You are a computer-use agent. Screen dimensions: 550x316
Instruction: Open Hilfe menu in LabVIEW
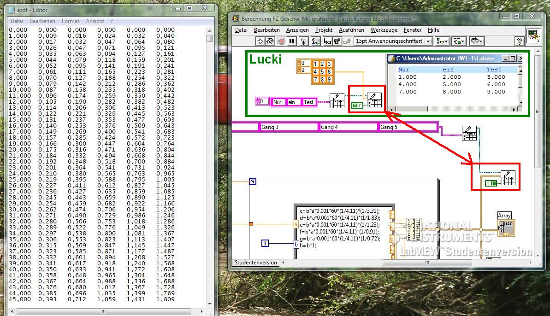pos(433,30)
